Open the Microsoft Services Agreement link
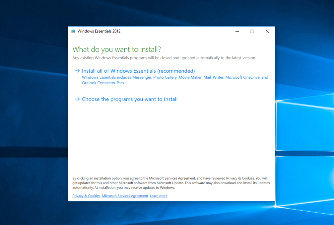The width and height of the screenshot is (334, 225). pyautogui.click(x=125, y=195)
